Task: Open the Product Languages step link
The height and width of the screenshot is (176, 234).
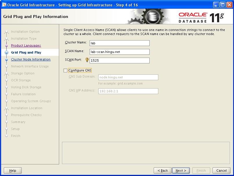Action: coord(26,45)
